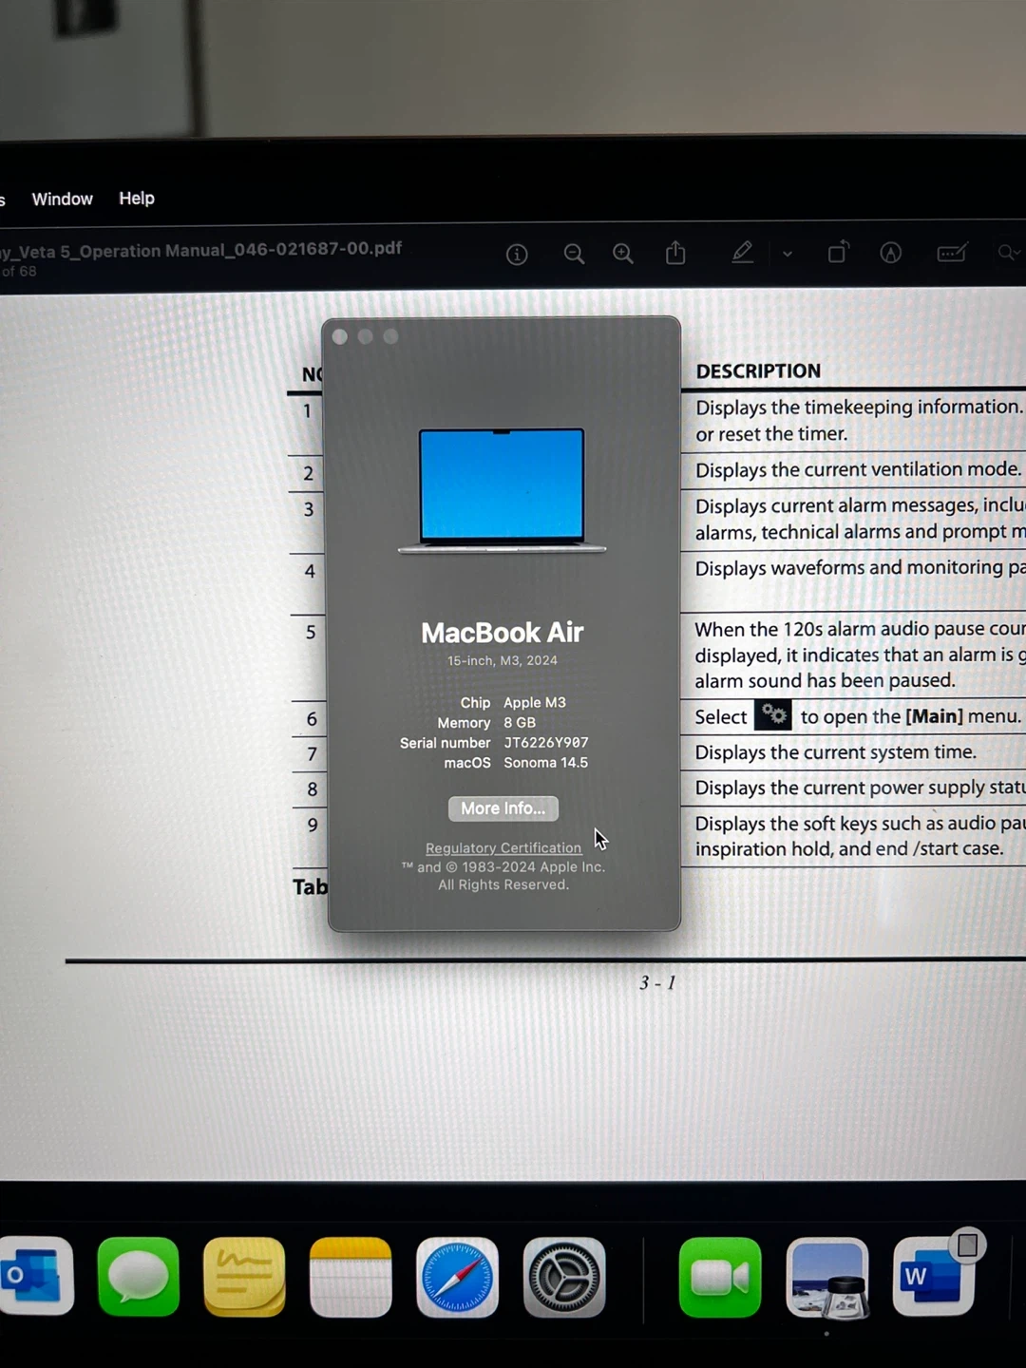Open the Window menu
Screen dimensions: 1026x1368
tap(63, 199)
